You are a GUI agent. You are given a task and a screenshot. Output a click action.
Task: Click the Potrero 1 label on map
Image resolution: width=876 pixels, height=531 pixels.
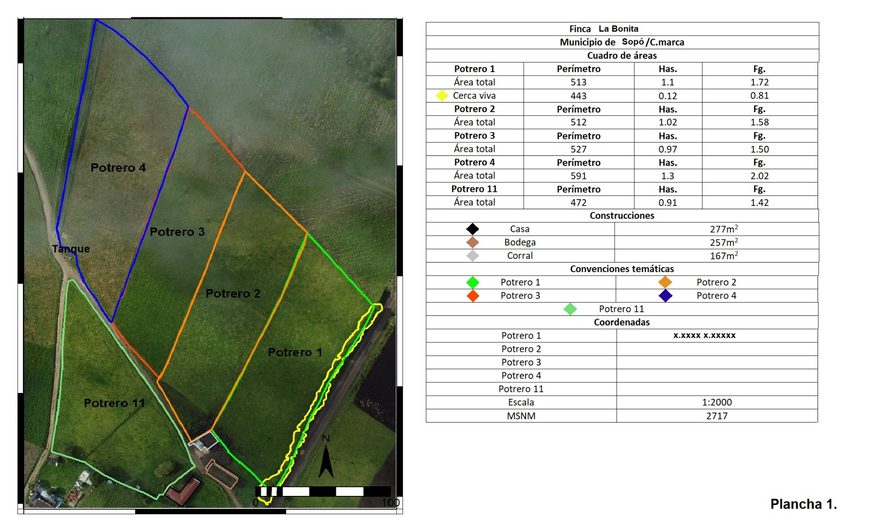pos(295,352)
